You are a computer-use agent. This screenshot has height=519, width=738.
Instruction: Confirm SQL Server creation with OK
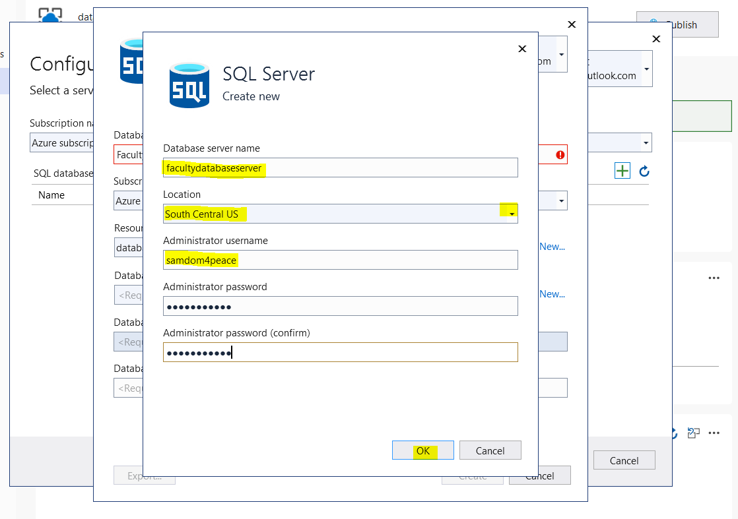[422, 450]
